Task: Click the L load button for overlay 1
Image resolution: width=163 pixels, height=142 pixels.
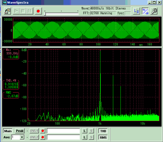Action: (85, 131)
